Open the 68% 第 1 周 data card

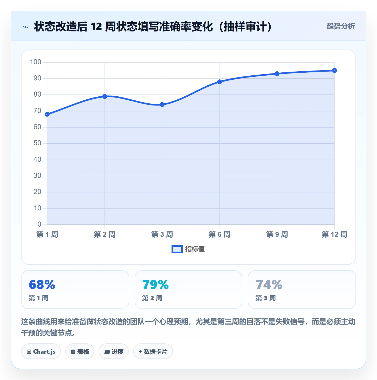(x=75, y=290)
